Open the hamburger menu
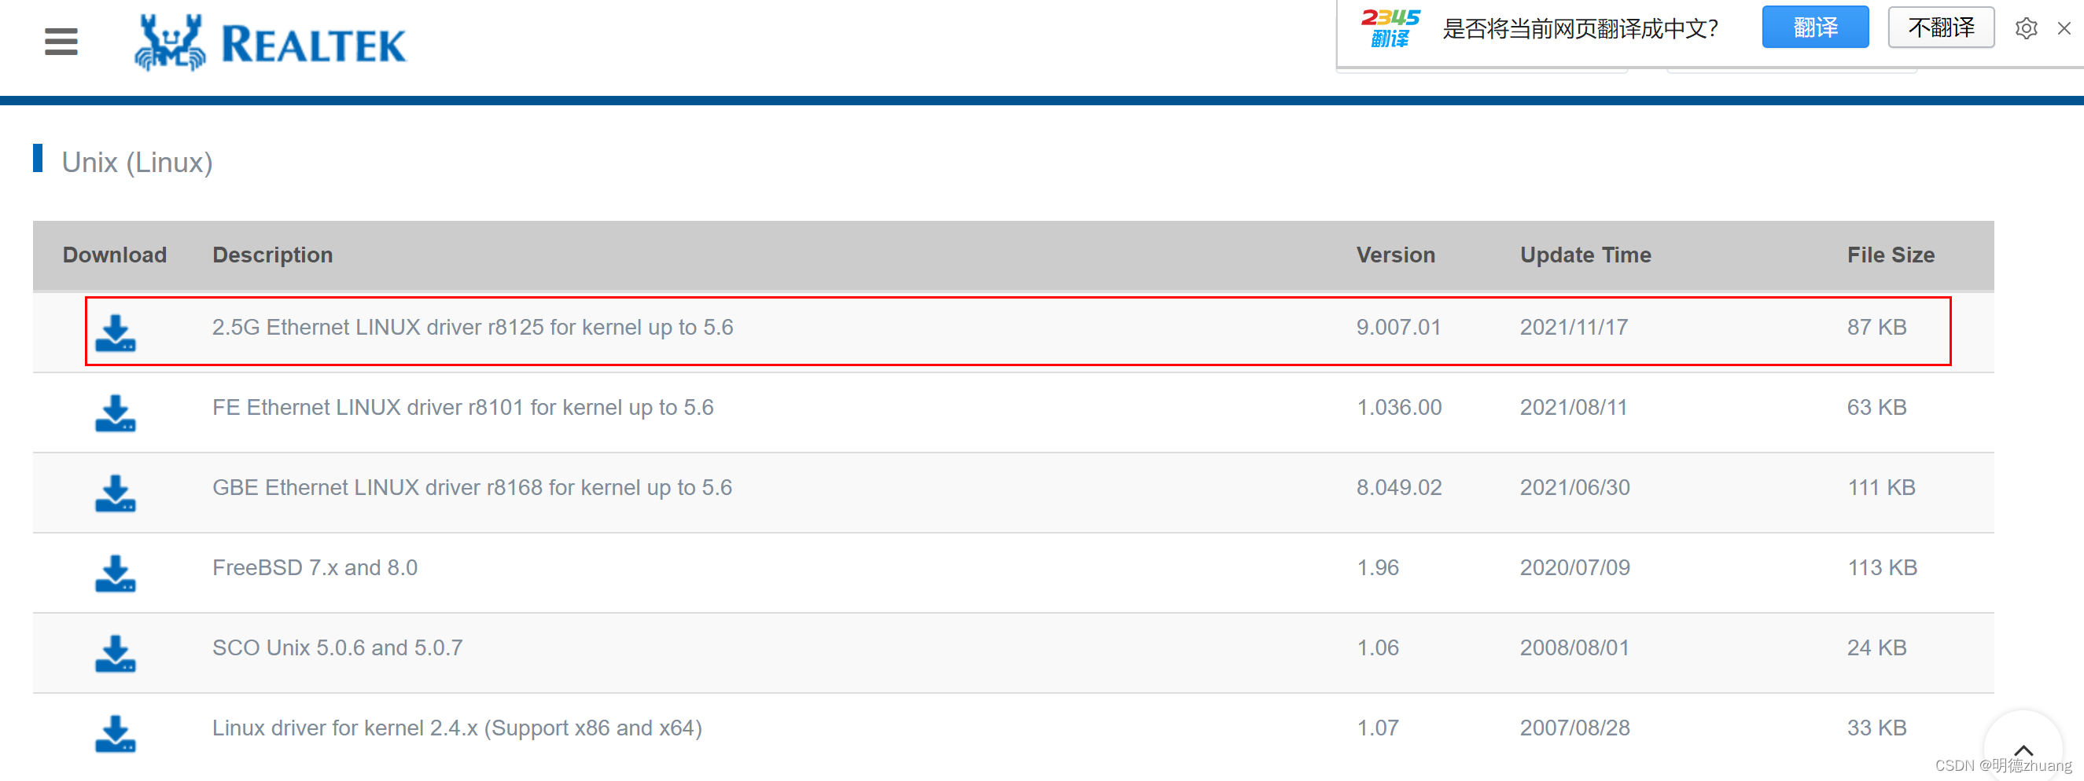This screenshot has width=2084, height=781. coord(61,42)
